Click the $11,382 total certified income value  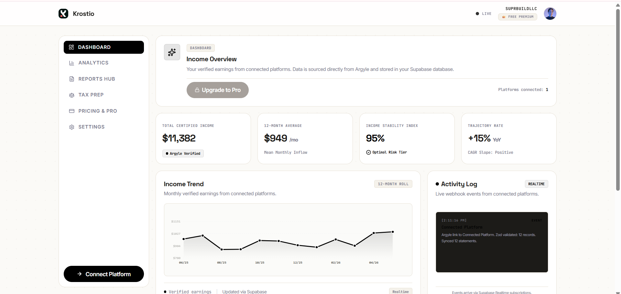coord(179,138)
